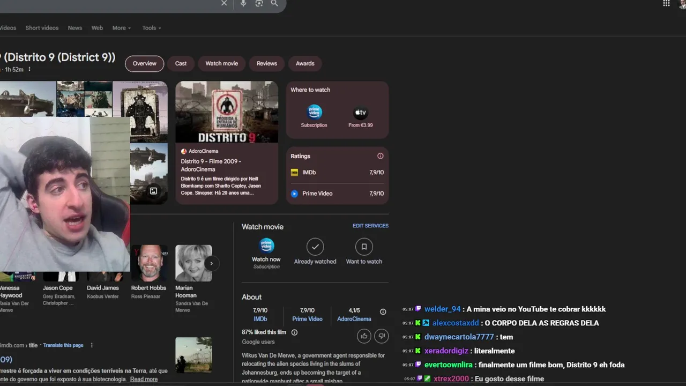Expand the More search filters dropdown
This screenshot has width=686, height=386.
point(122,28)
